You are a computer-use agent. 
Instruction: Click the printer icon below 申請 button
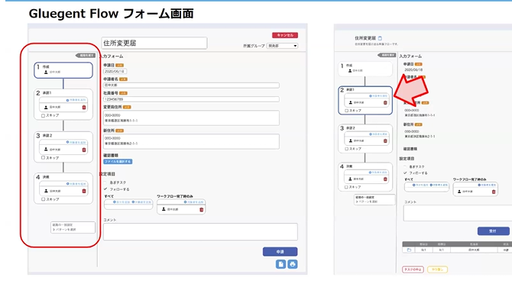[293, 264]
